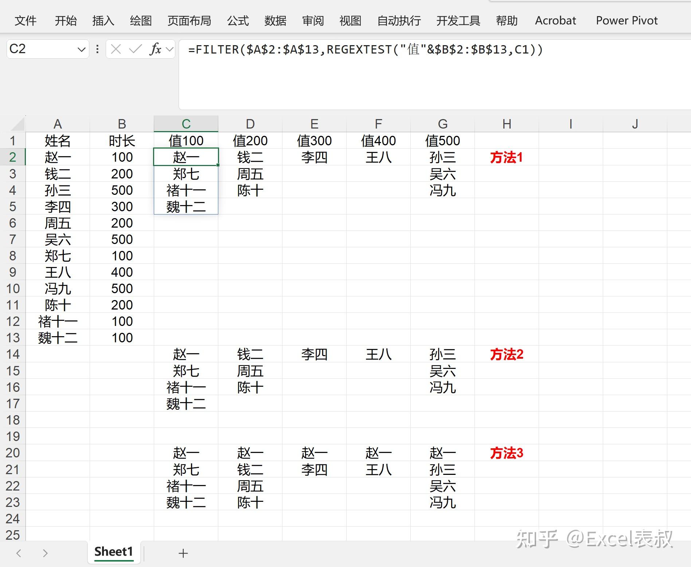Confirm formula entry with the checkmark icon
The image size is (691, 567).
click(x=135, y=49)
